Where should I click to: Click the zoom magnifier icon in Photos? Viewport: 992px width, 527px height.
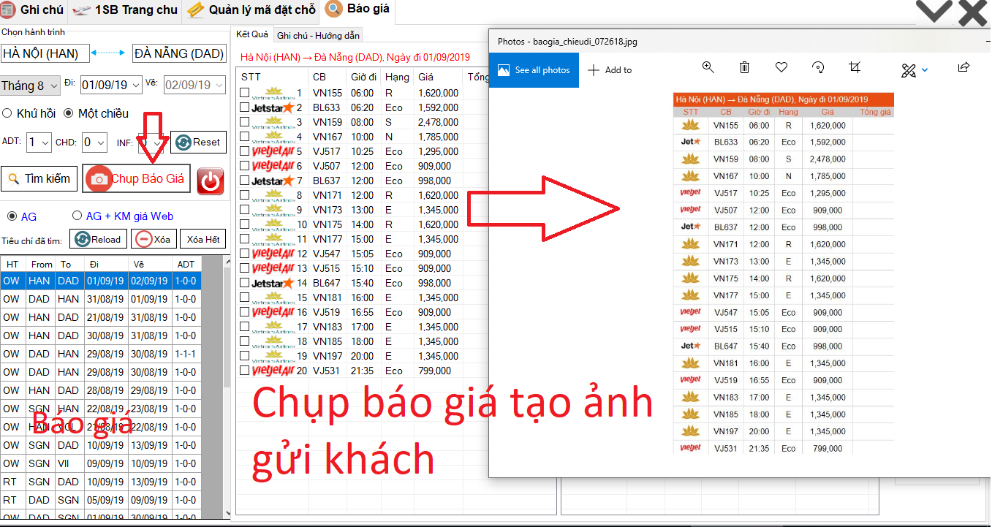[708, 67]
